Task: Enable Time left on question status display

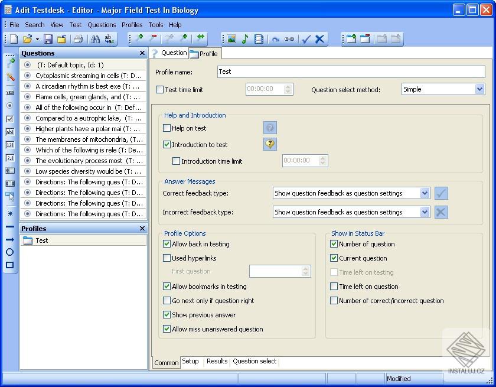Action: pyautogui.click(x=334, y=287)
